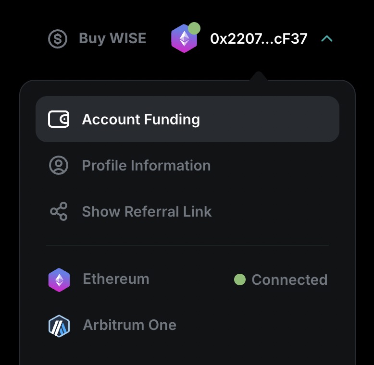Click the wallet address 0x2207...cF37
The height and width of the screenshot is (365, 374).
coord(259,39)
